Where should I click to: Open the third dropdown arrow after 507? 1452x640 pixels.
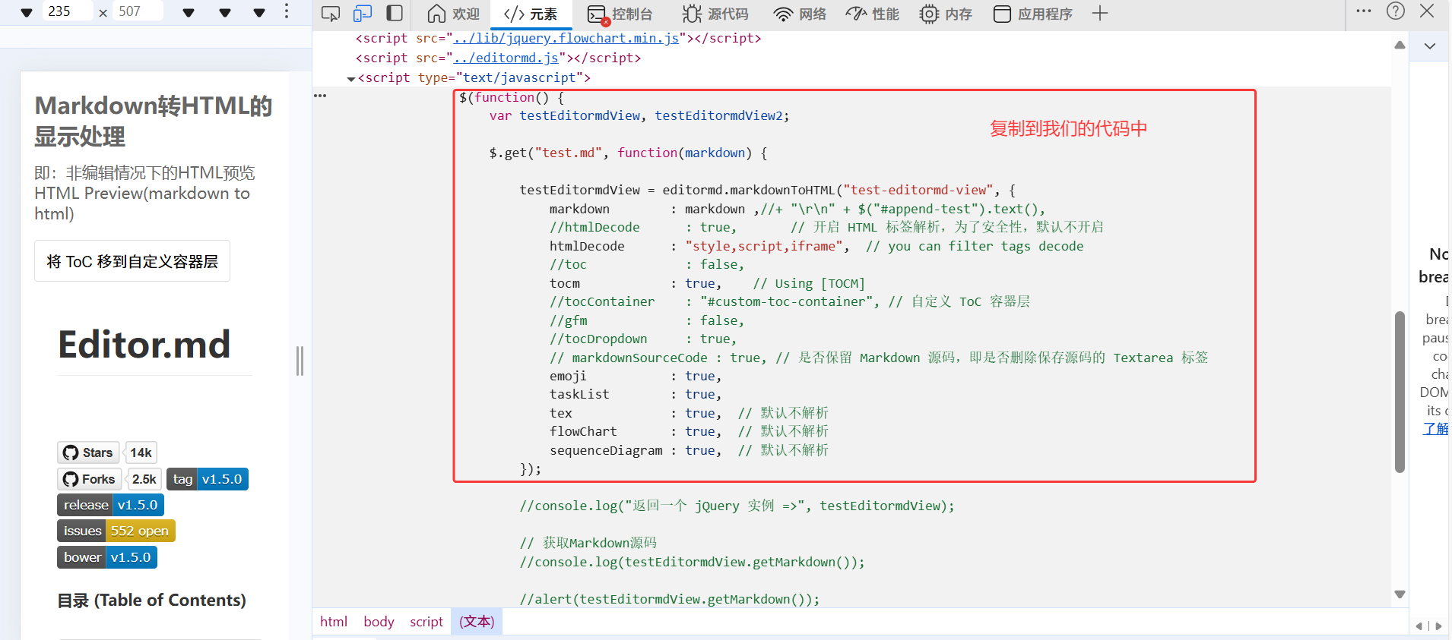coord(259,13)
